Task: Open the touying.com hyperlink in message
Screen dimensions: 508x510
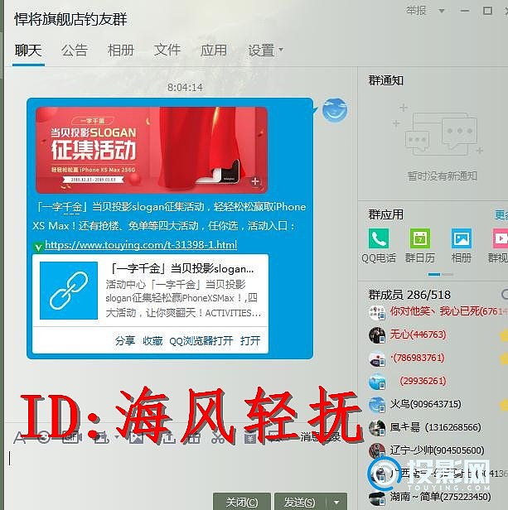Action: (140, 245)
